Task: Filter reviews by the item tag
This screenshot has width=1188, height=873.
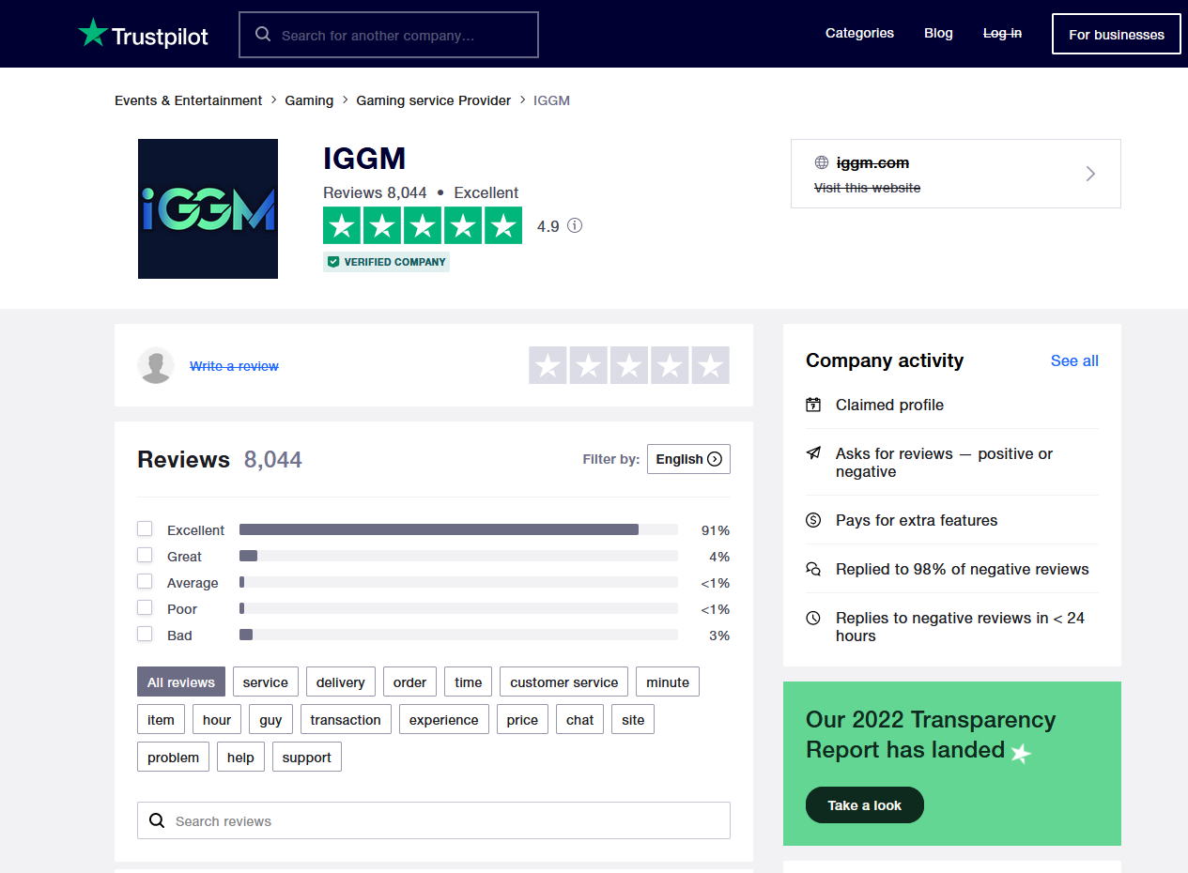Action: click(x=161, y=720)
